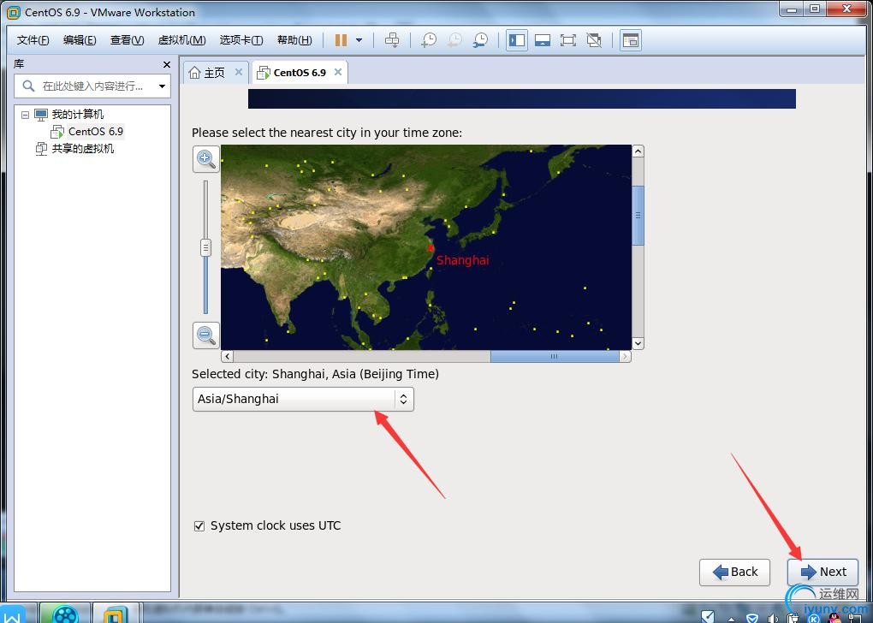Click the volume icon in system tray
Image resolution: width=873 pixels, height=623 pixels.
(773, 617)
